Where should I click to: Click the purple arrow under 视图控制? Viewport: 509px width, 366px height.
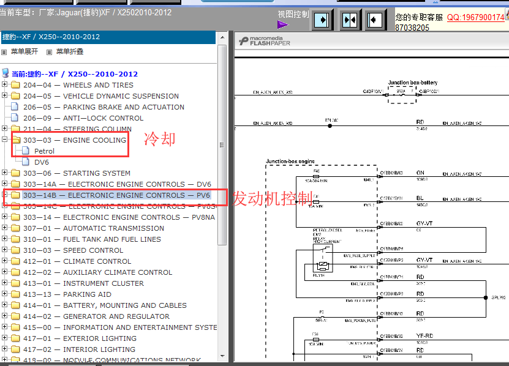(282, 24)
